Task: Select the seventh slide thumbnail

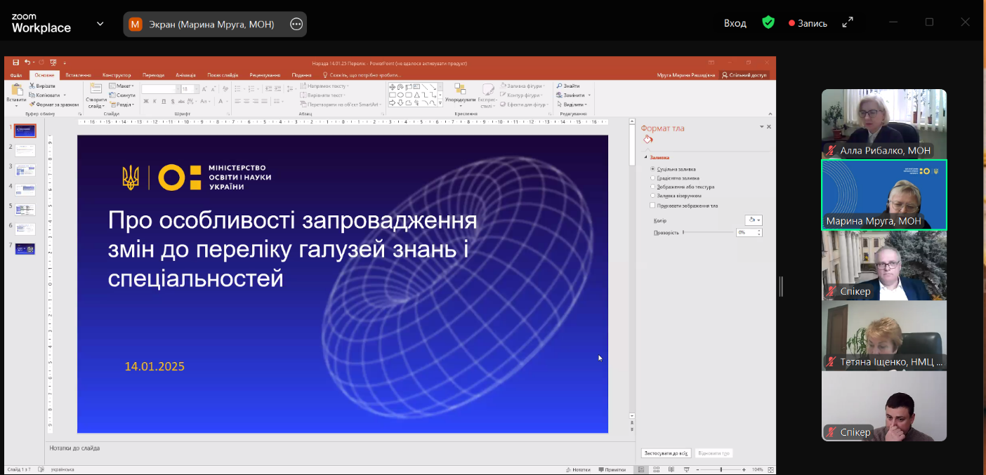Action: (x=25, y=248)
